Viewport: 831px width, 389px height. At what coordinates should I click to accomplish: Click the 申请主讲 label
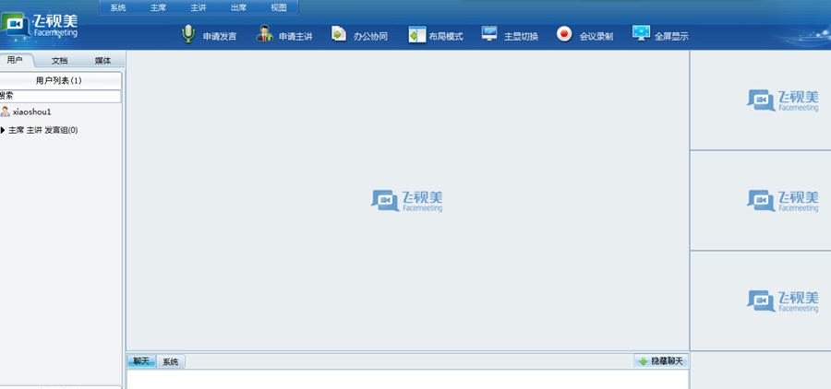[295, 37]
